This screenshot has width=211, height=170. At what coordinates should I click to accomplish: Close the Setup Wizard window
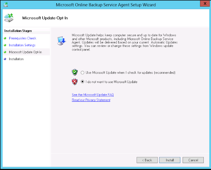(x=205, y=4)
